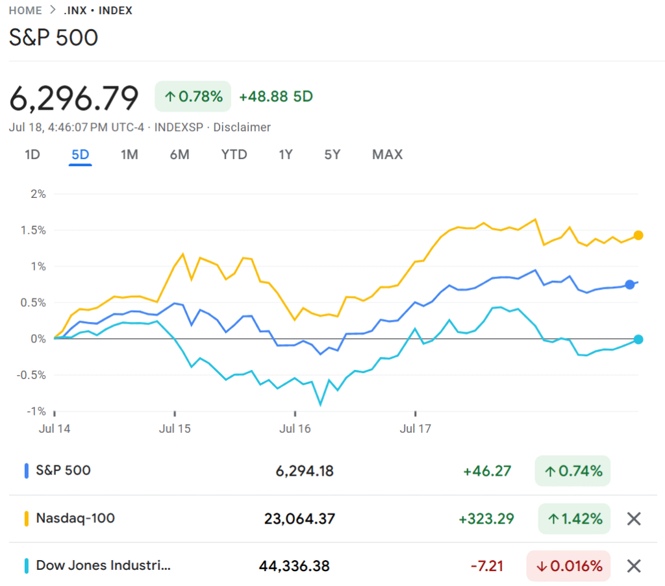Click the +48.88 5D change text

[x=276, y=97]
